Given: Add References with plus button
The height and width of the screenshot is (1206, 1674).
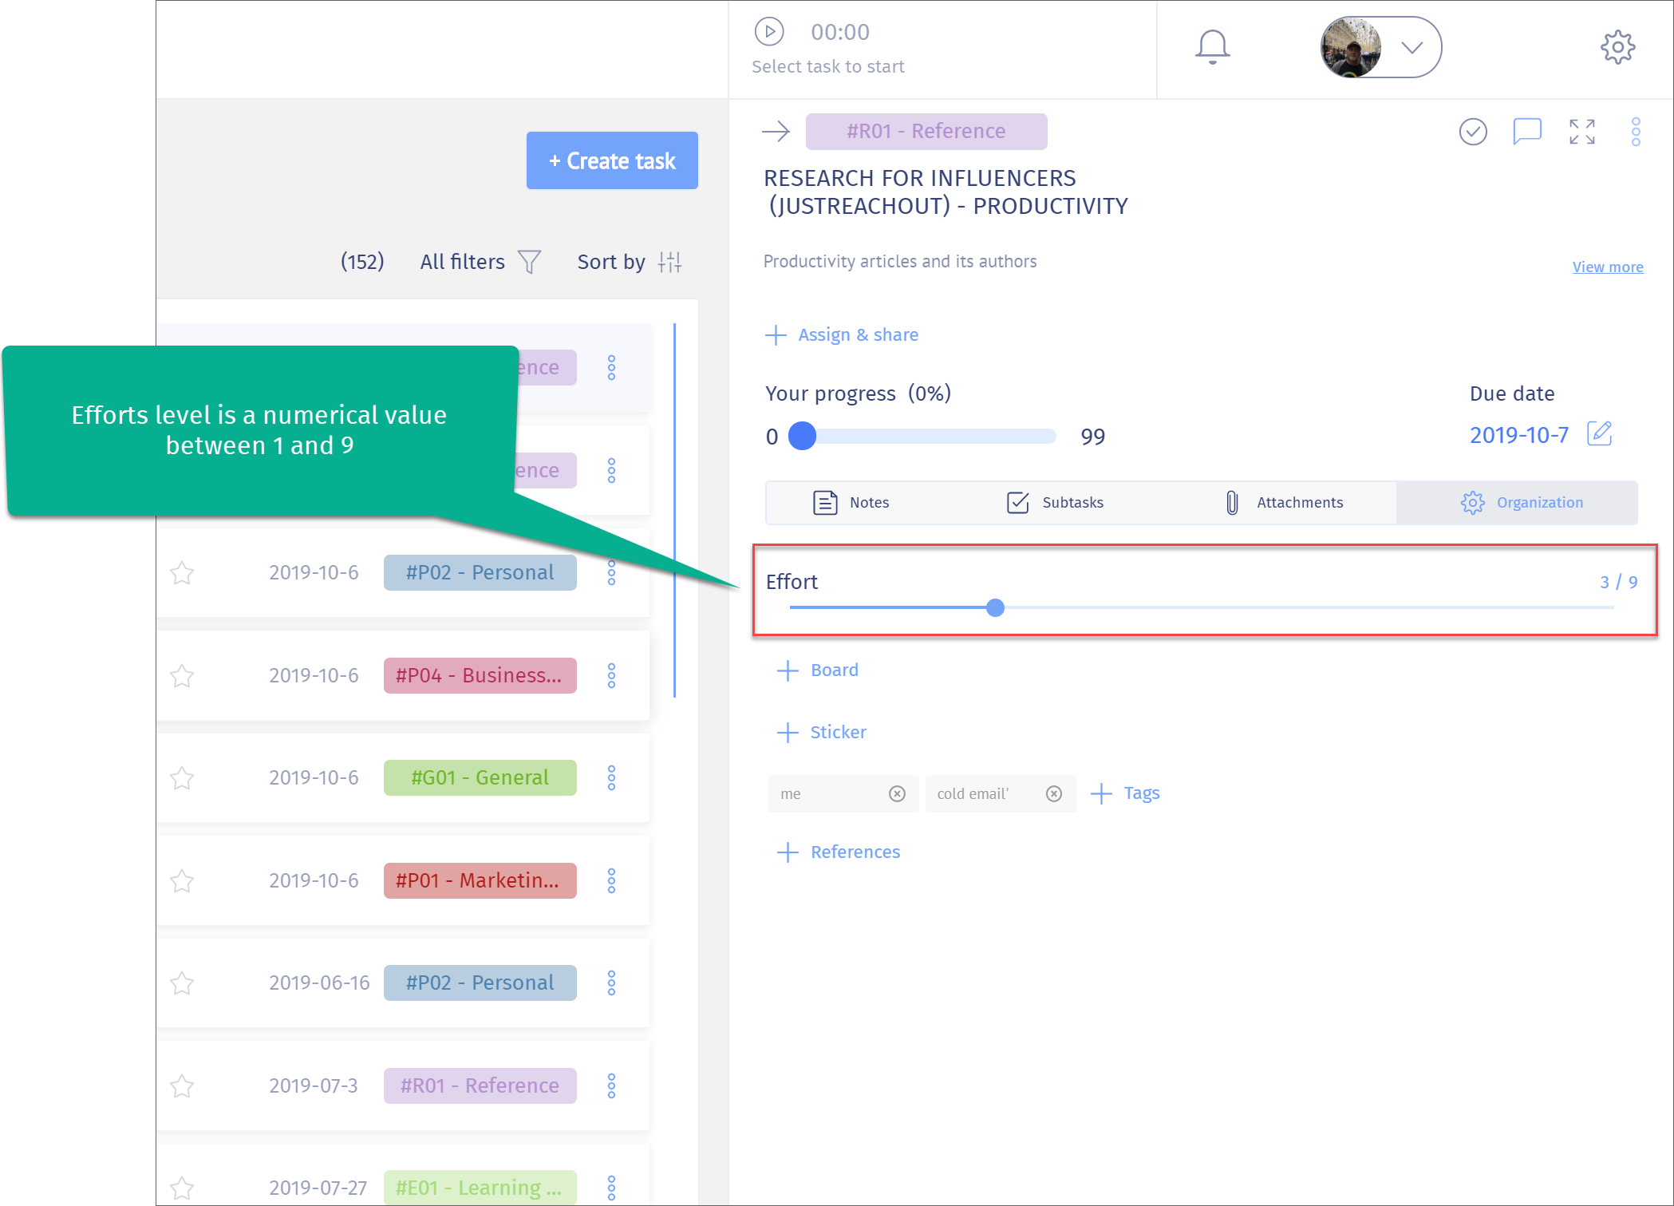Looking at the screenshot, I should tap(839, 852).
